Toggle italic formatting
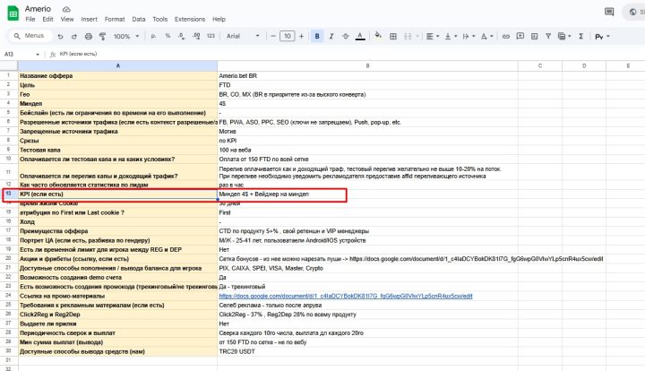This screenshot has width=645, height=371. [331, 36]
